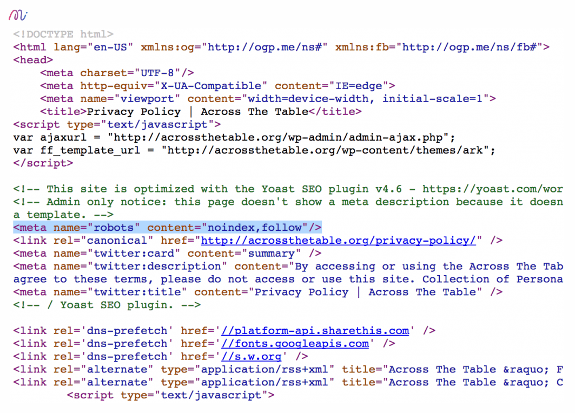Click the <head> tag line
Image resolution: width=575 pixels, height=413 pixels.
pos(33,59)
